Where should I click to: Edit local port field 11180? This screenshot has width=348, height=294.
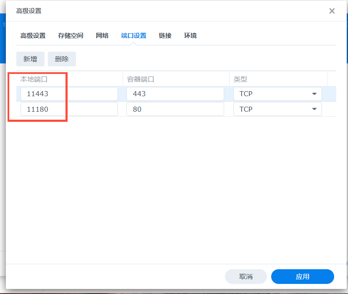click(x=69, y=109)
